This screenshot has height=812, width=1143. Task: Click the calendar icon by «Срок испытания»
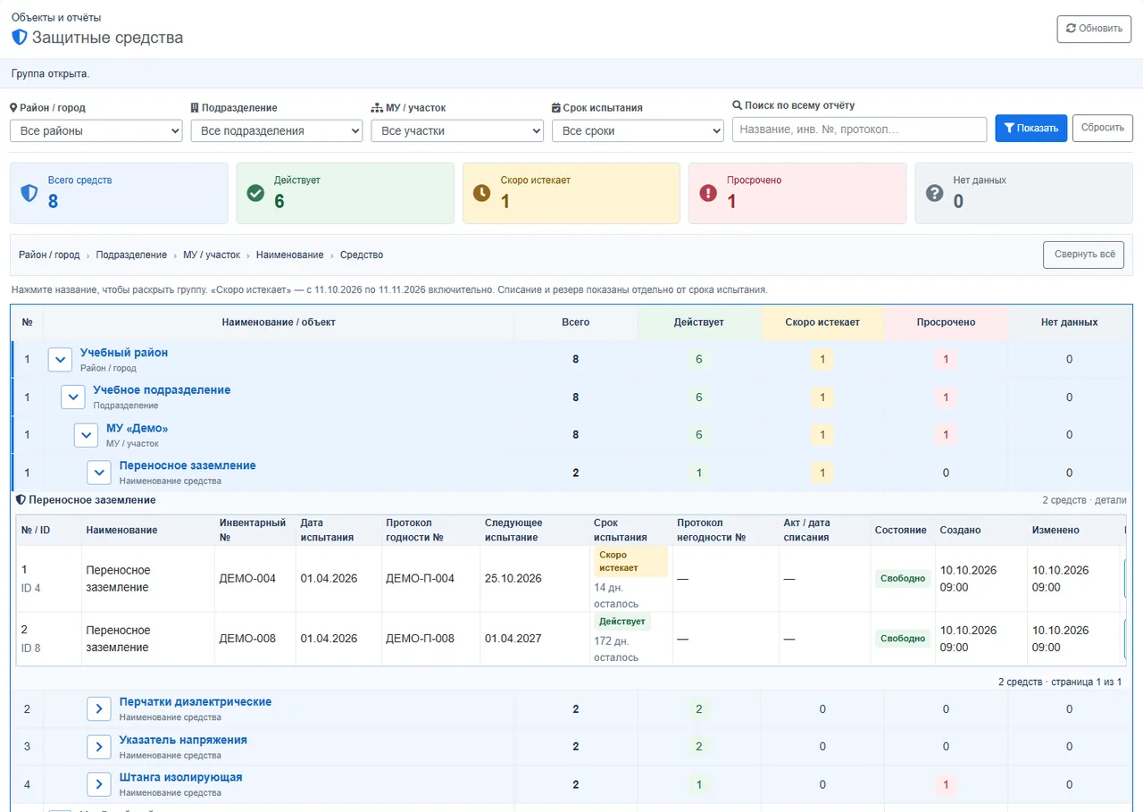556,107
